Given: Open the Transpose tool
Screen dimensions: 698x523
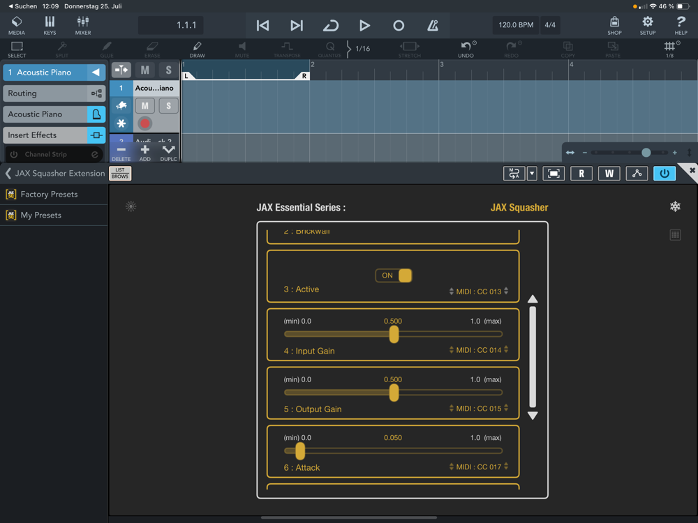Looking at the screenshot, I should point(287,50).
